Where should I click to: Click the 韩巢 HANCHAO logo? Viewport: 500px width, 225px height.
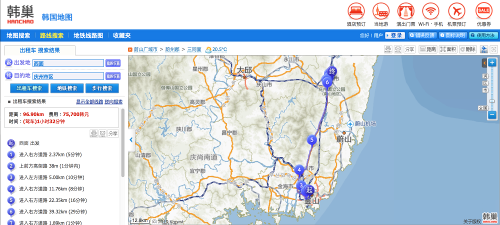(x=20, y=14)
